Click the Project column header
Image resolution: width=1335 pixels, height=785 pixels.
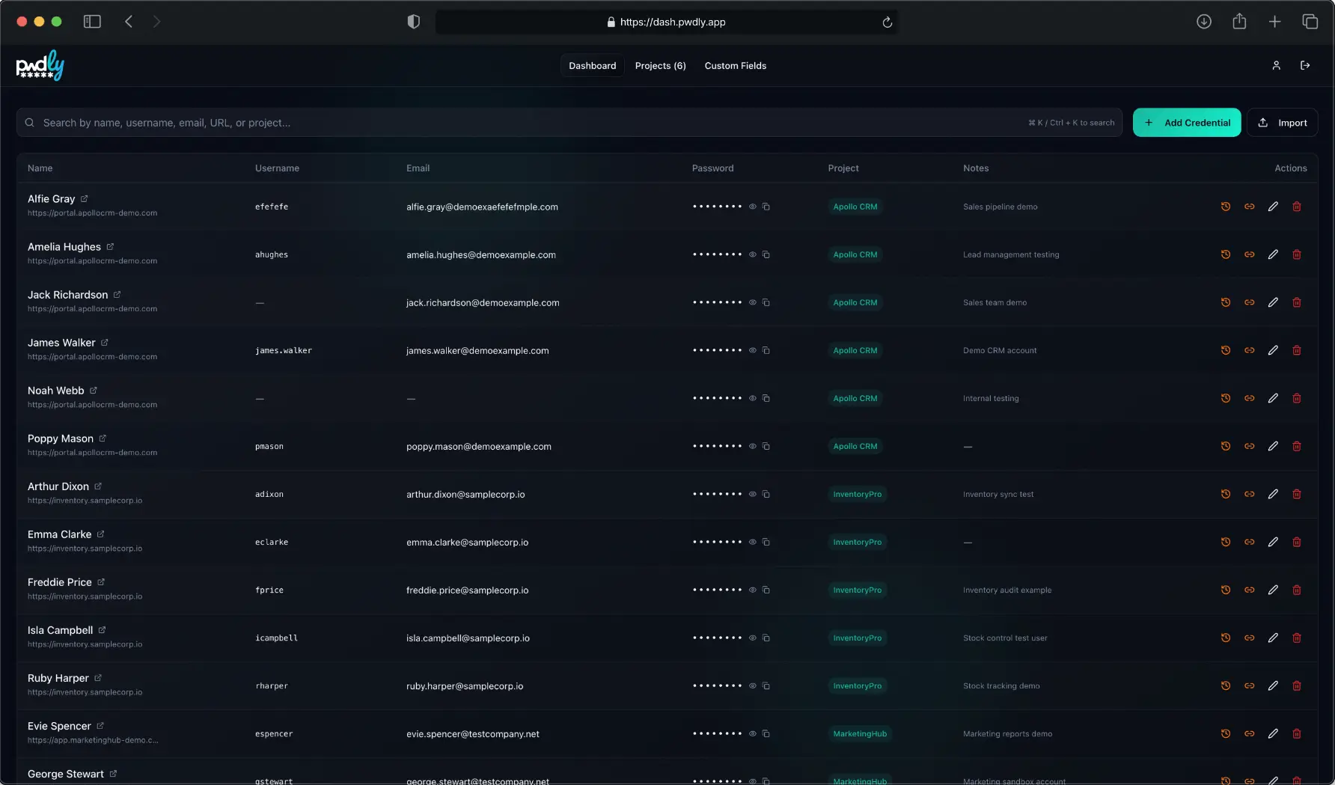(843, 168)
